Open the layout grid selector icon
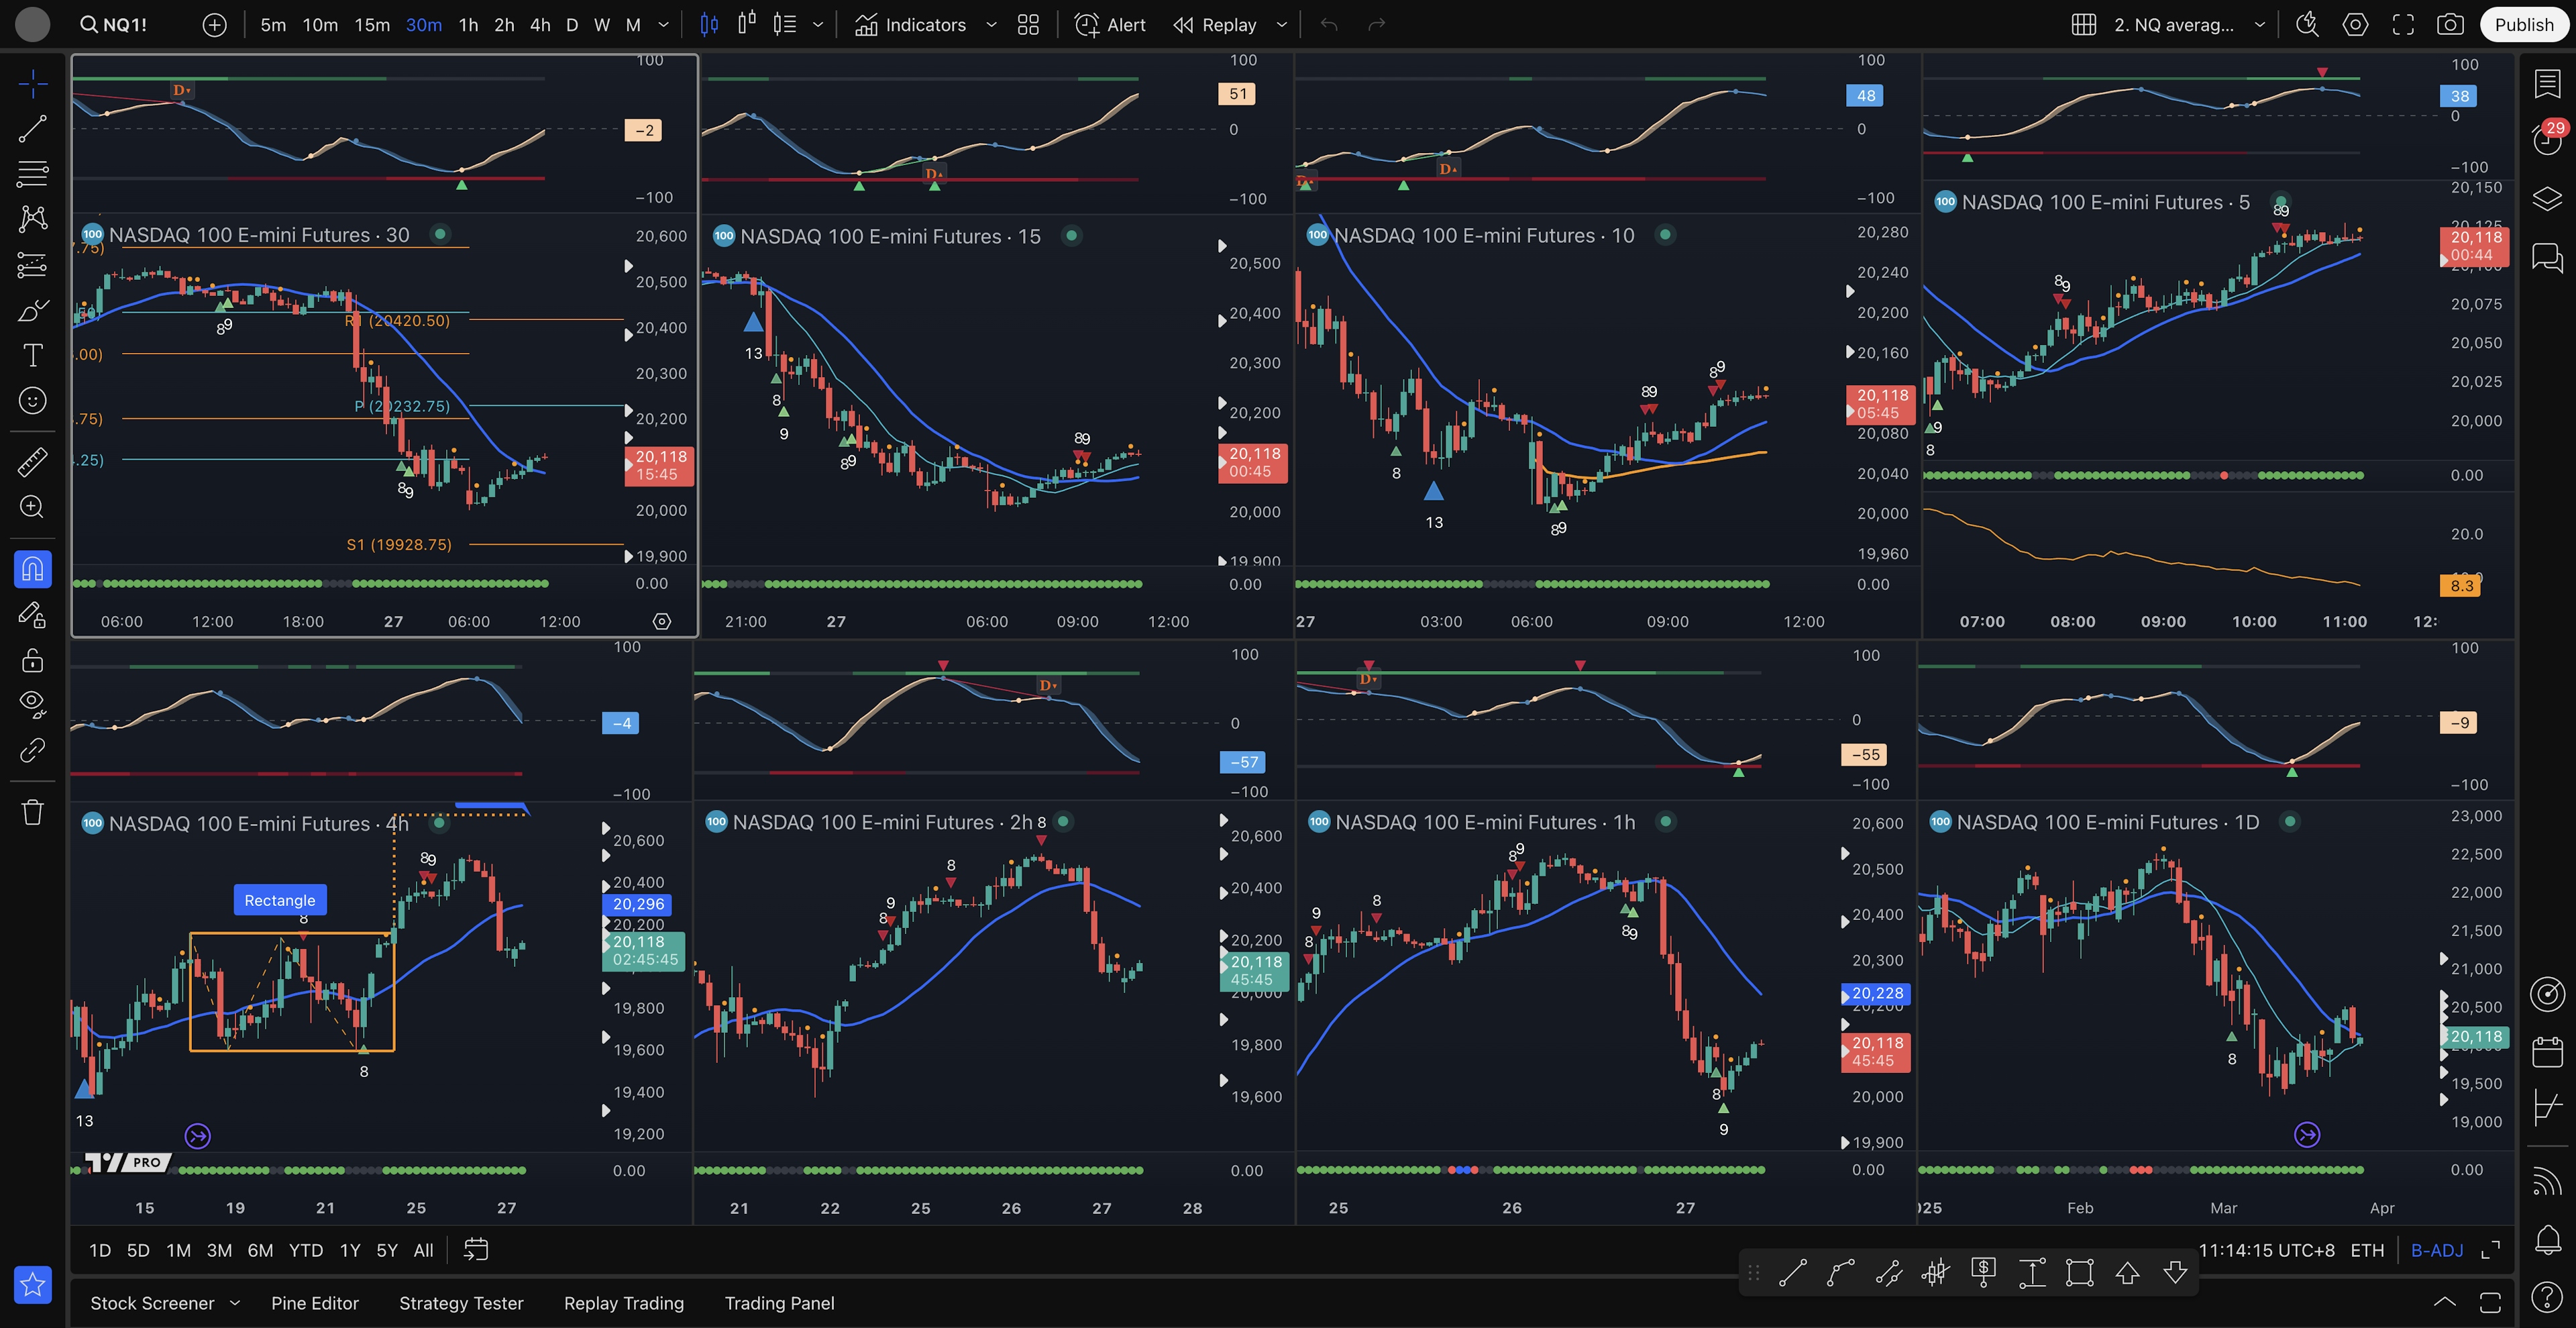 2083,25
